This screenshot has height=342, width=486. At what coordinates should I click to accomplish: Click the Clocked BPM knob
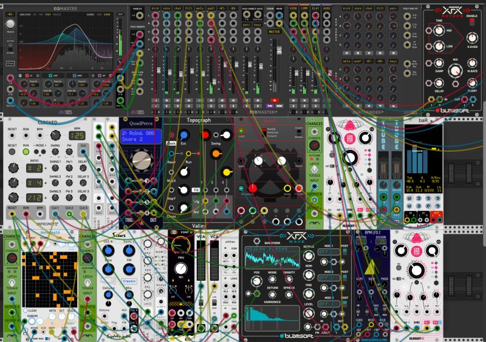(55, 135)
